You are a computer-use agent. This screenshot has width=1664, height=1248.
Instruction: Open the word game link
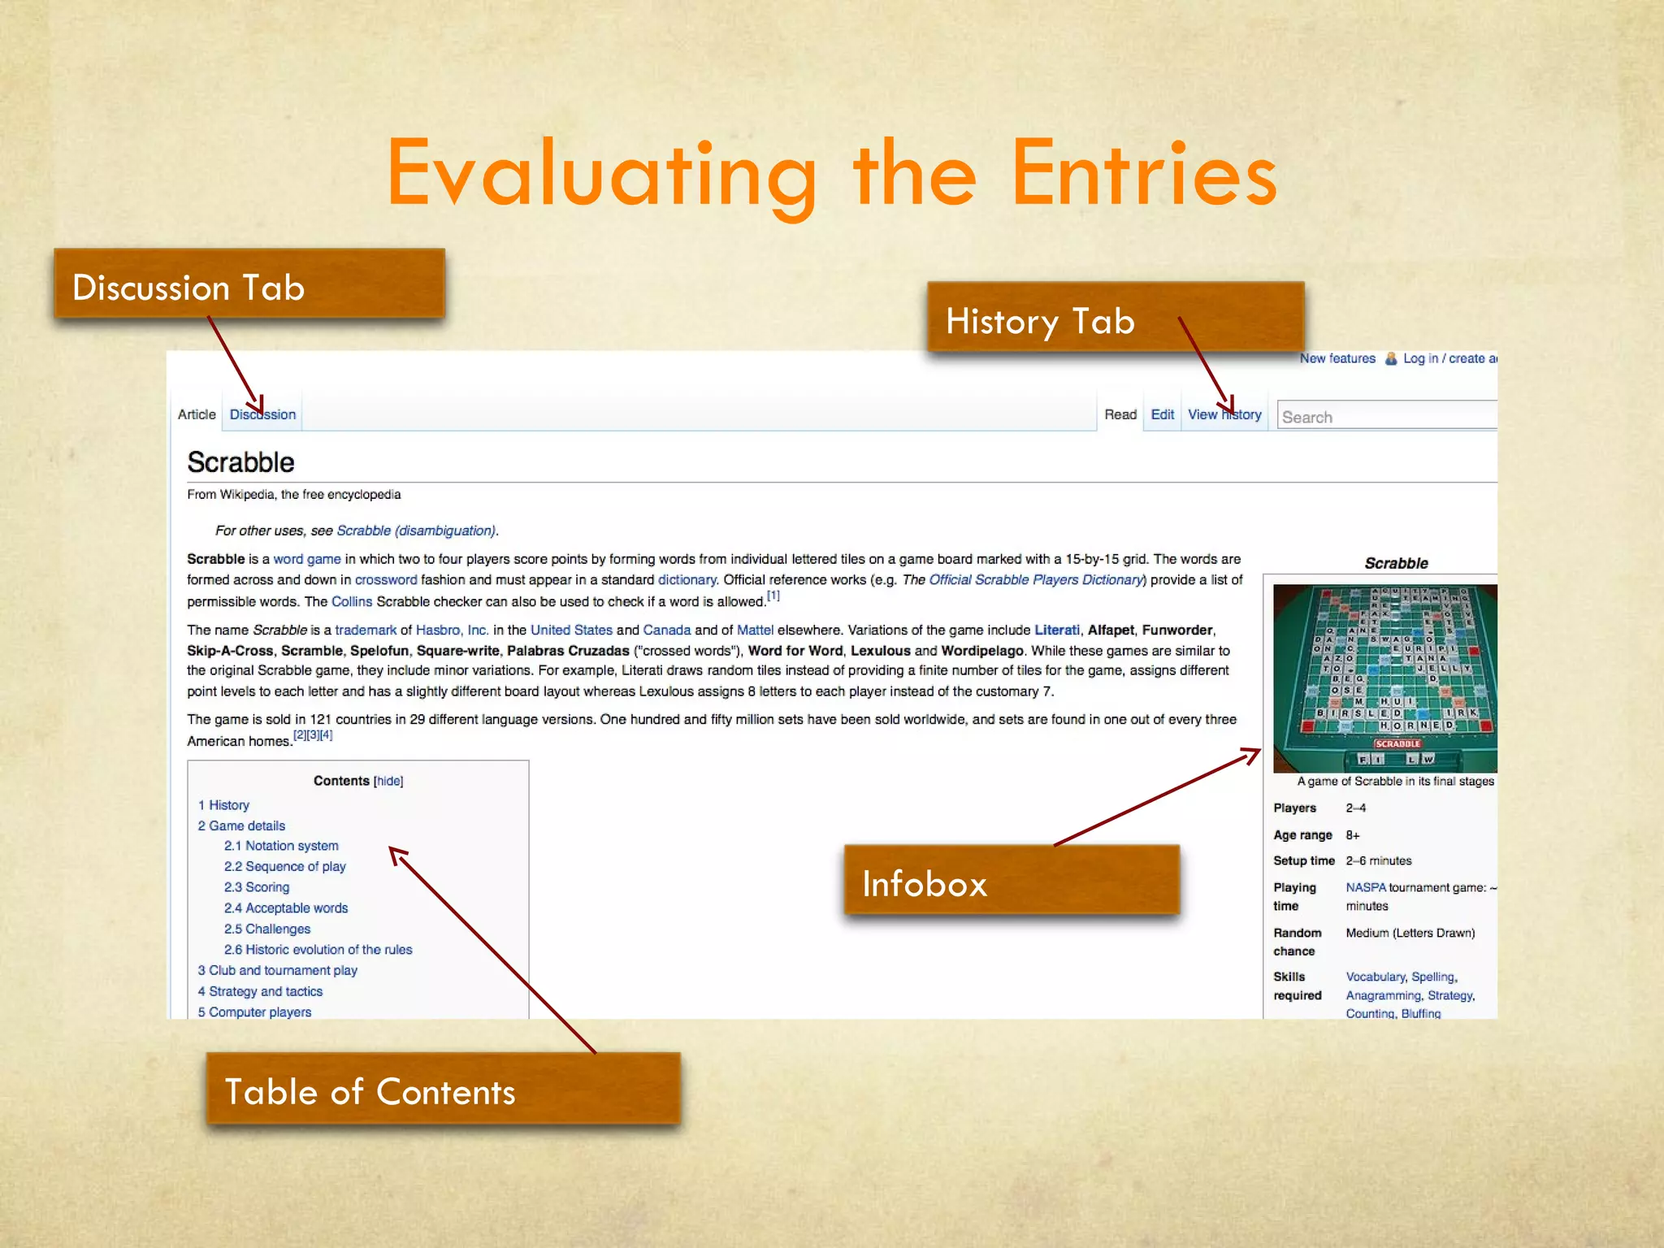pyautogui.click(x=307, y=559)
